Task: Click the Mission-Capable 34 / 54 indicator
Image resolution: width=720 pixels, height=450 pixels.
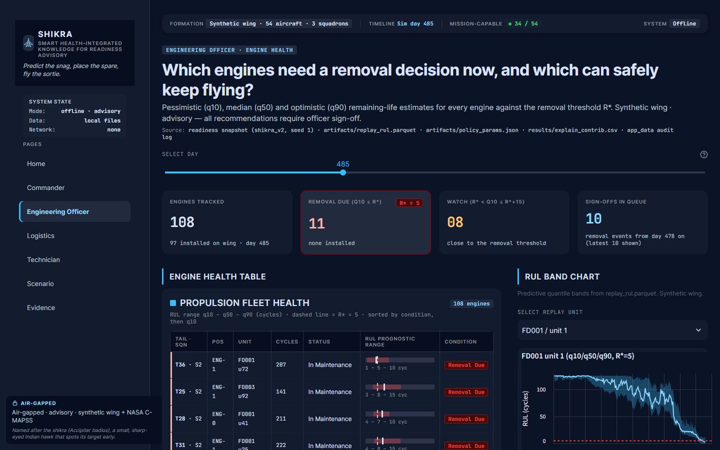Action: point(523,24)
